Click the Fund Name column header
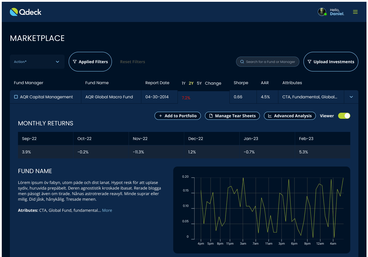The image size is (368, 257). pos(97,83)
